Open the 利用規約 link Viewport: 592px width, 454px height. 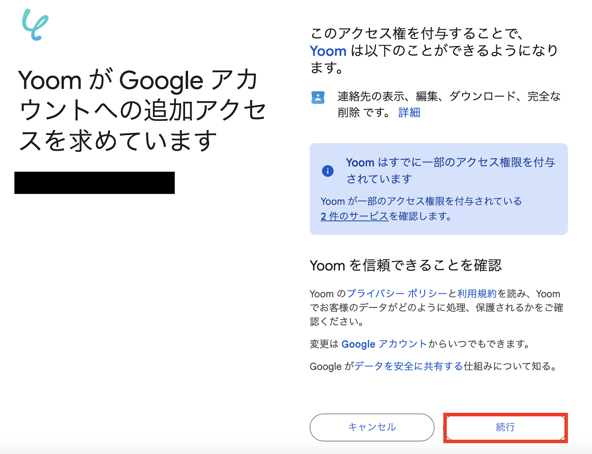pos(477,294)
